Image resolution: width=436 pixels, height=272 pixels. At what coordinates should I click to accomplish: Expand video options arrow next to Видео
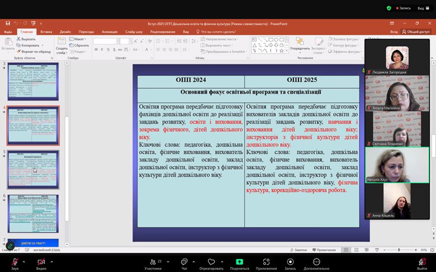[51, 261]
